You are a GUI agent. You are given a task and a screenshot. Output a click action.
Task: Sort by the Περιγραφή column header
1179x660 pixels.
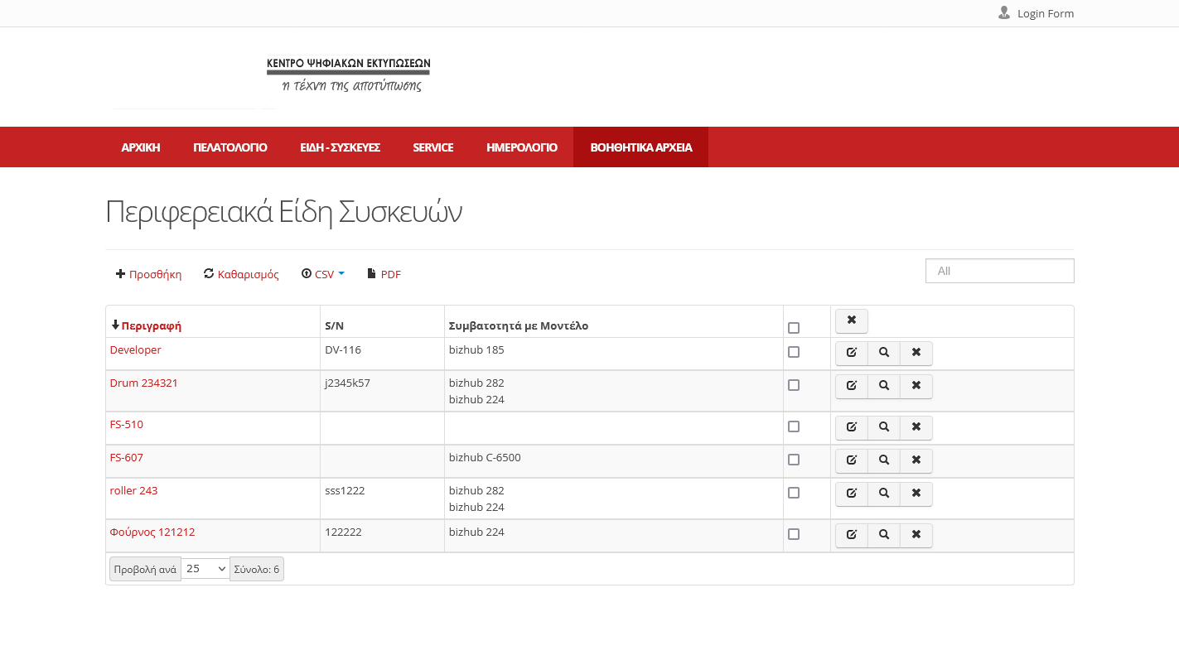coord(151,325)
